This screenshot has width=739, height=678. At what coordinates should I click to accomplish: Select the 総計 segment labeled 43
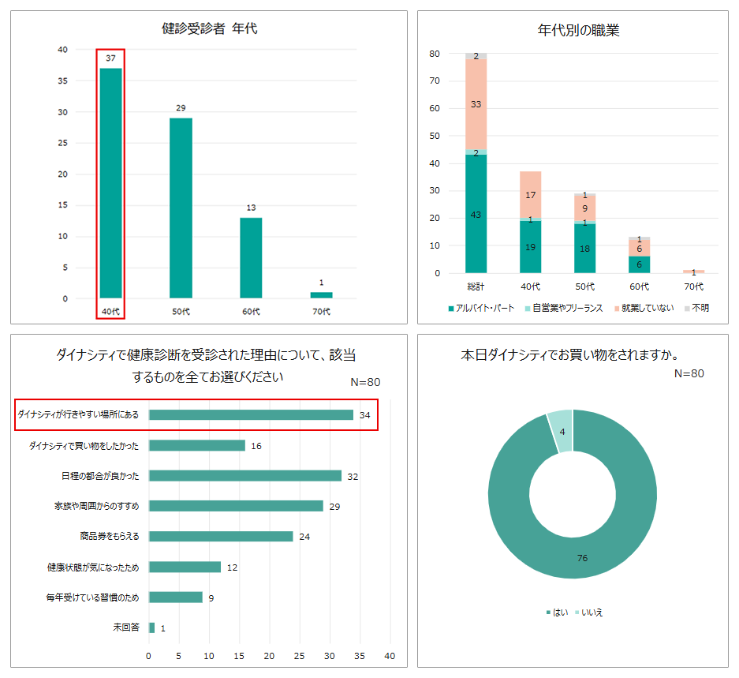(x=476, y=214)
